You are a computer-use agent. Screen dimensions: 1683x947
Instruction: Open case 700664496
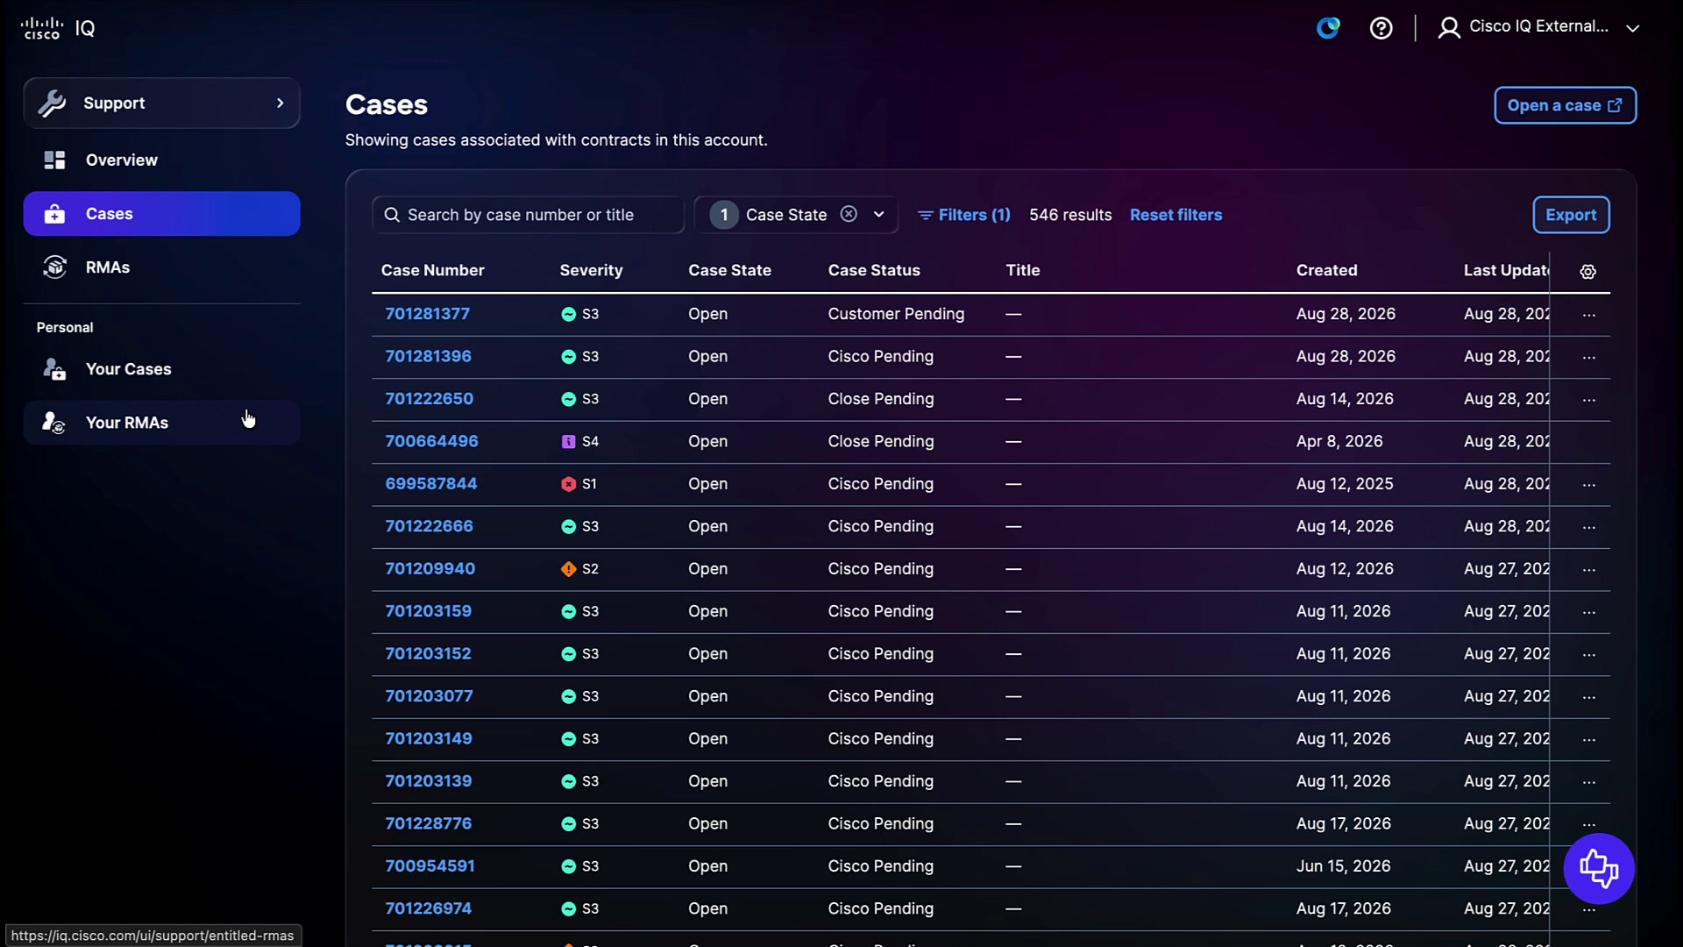click(x=431, y=441)
